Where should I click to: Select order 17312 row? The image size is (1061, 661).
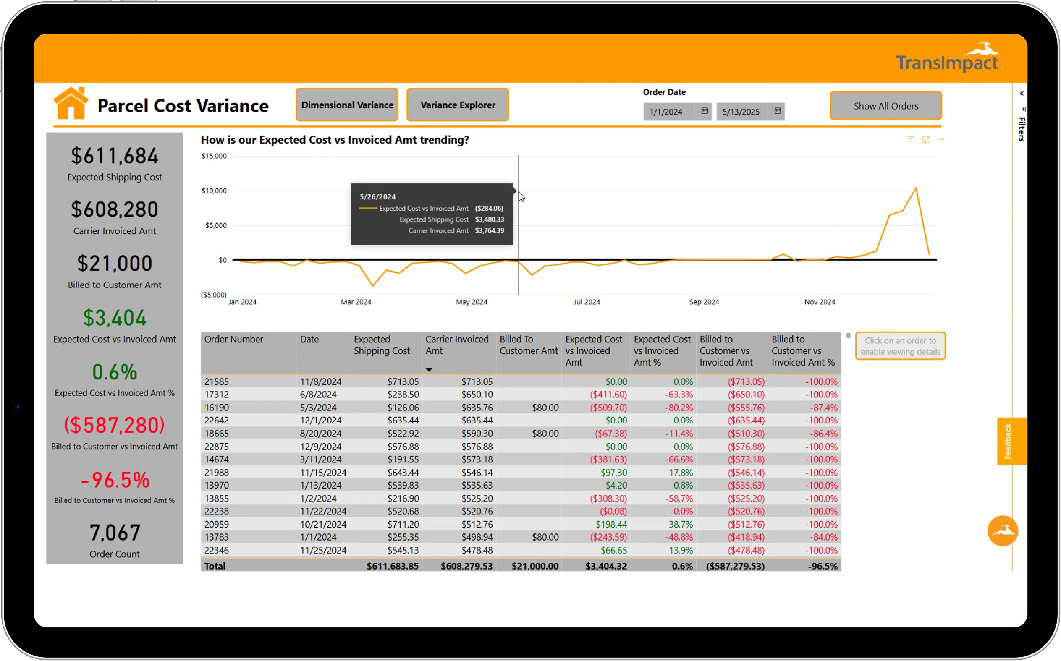[x=217, y=395]
